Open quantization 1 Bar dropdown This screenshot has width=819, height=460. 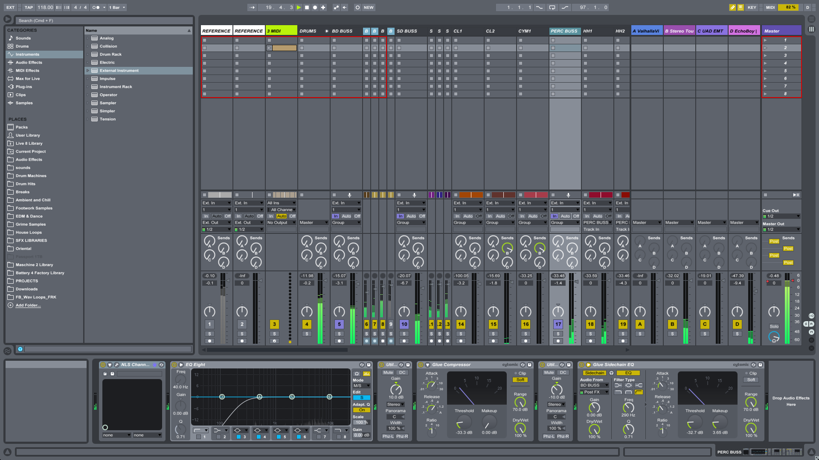[x=117, y=7]
